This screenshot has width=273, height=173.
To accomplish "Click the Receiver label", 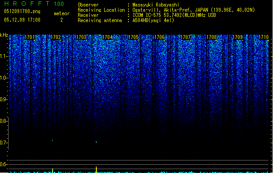I will click(x=88, y=15).
